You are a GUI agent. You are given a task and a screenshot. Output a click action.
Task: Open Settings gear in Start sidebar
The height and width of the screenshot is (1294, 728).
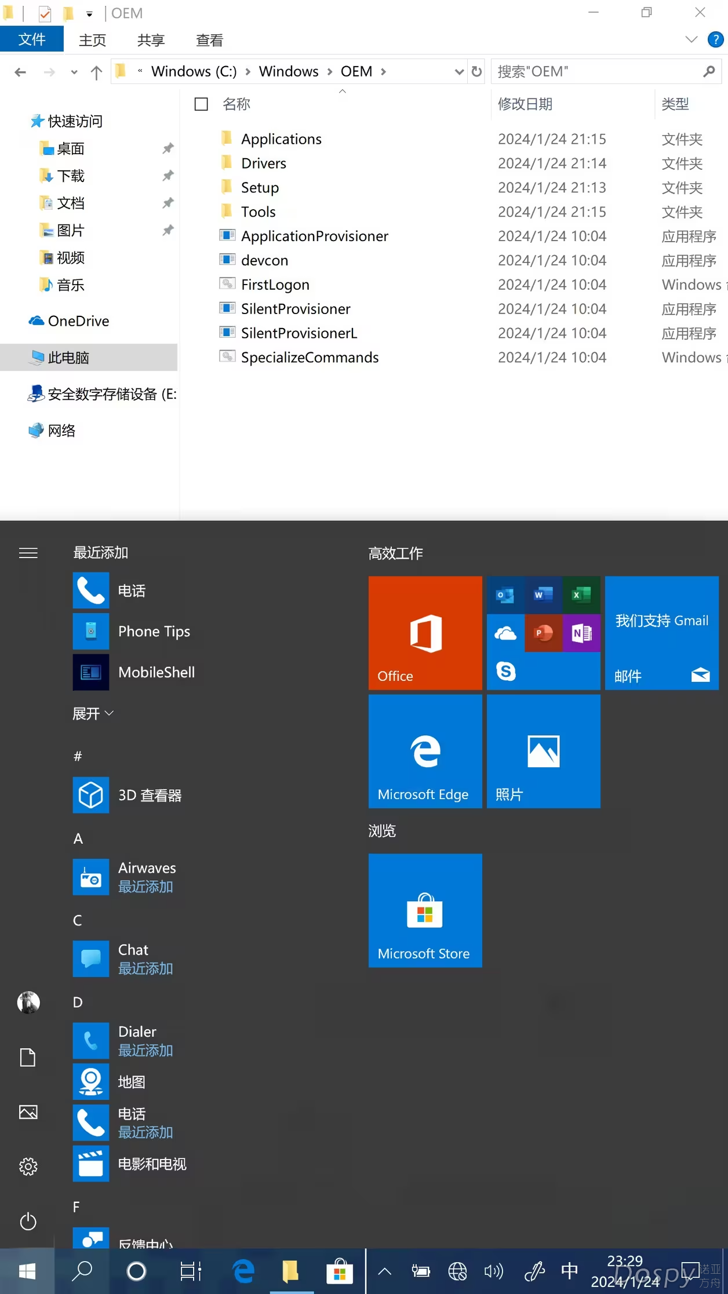(28, 1166)
